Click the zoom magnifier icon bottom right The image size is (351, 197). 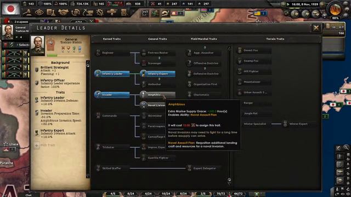tap(346, 147)
